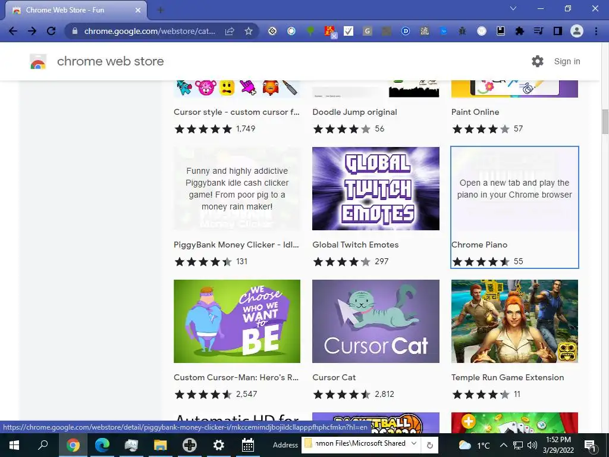Reload the Chrome Web Store page
This screenshot has width=609, height=457.
(51, 31)
